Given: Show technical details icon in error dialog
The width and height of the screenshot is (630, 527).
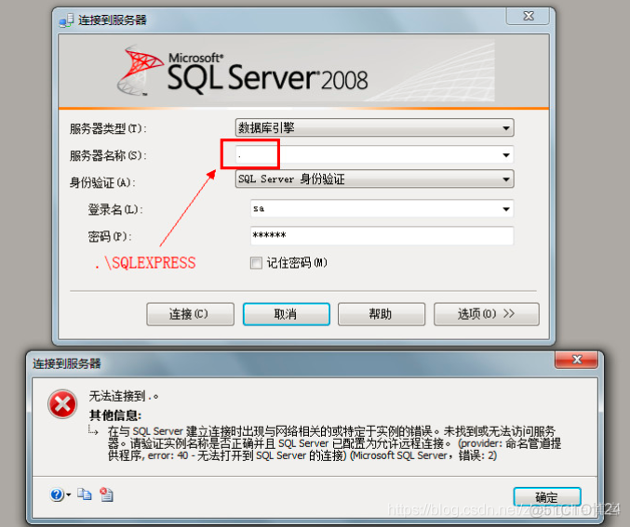Looking at the screenshot, I should coord(106,494).
